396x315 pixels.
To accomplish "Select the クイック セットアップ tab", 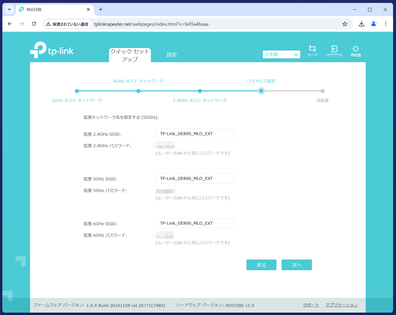I will [130, 55].
